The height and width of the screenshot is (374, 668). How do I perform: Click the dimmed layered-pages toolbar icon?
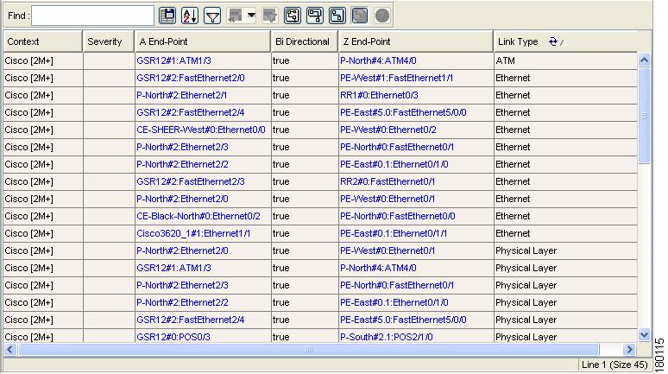[360, 16]
